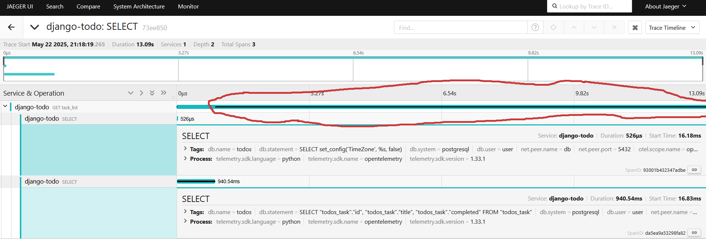706x245 pixels.
Task: Click the root span timeline bar
Action: (x=441, y=107)
